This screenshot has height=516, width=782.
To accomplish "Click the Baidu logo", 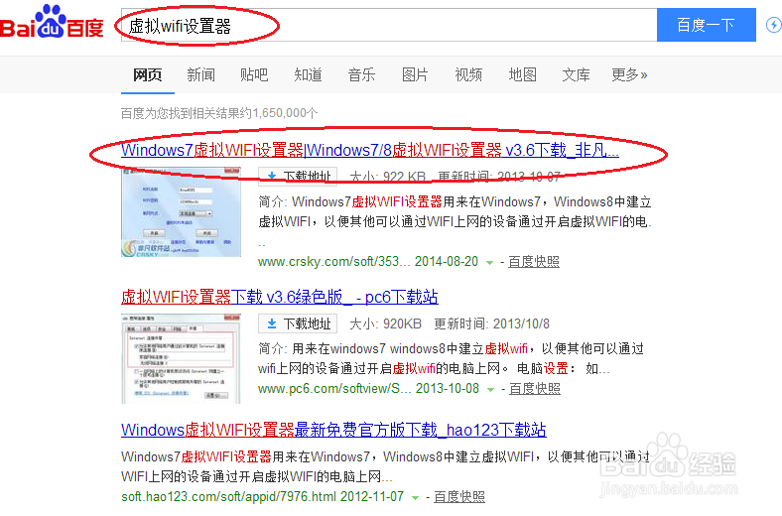I will coord(52,23).
